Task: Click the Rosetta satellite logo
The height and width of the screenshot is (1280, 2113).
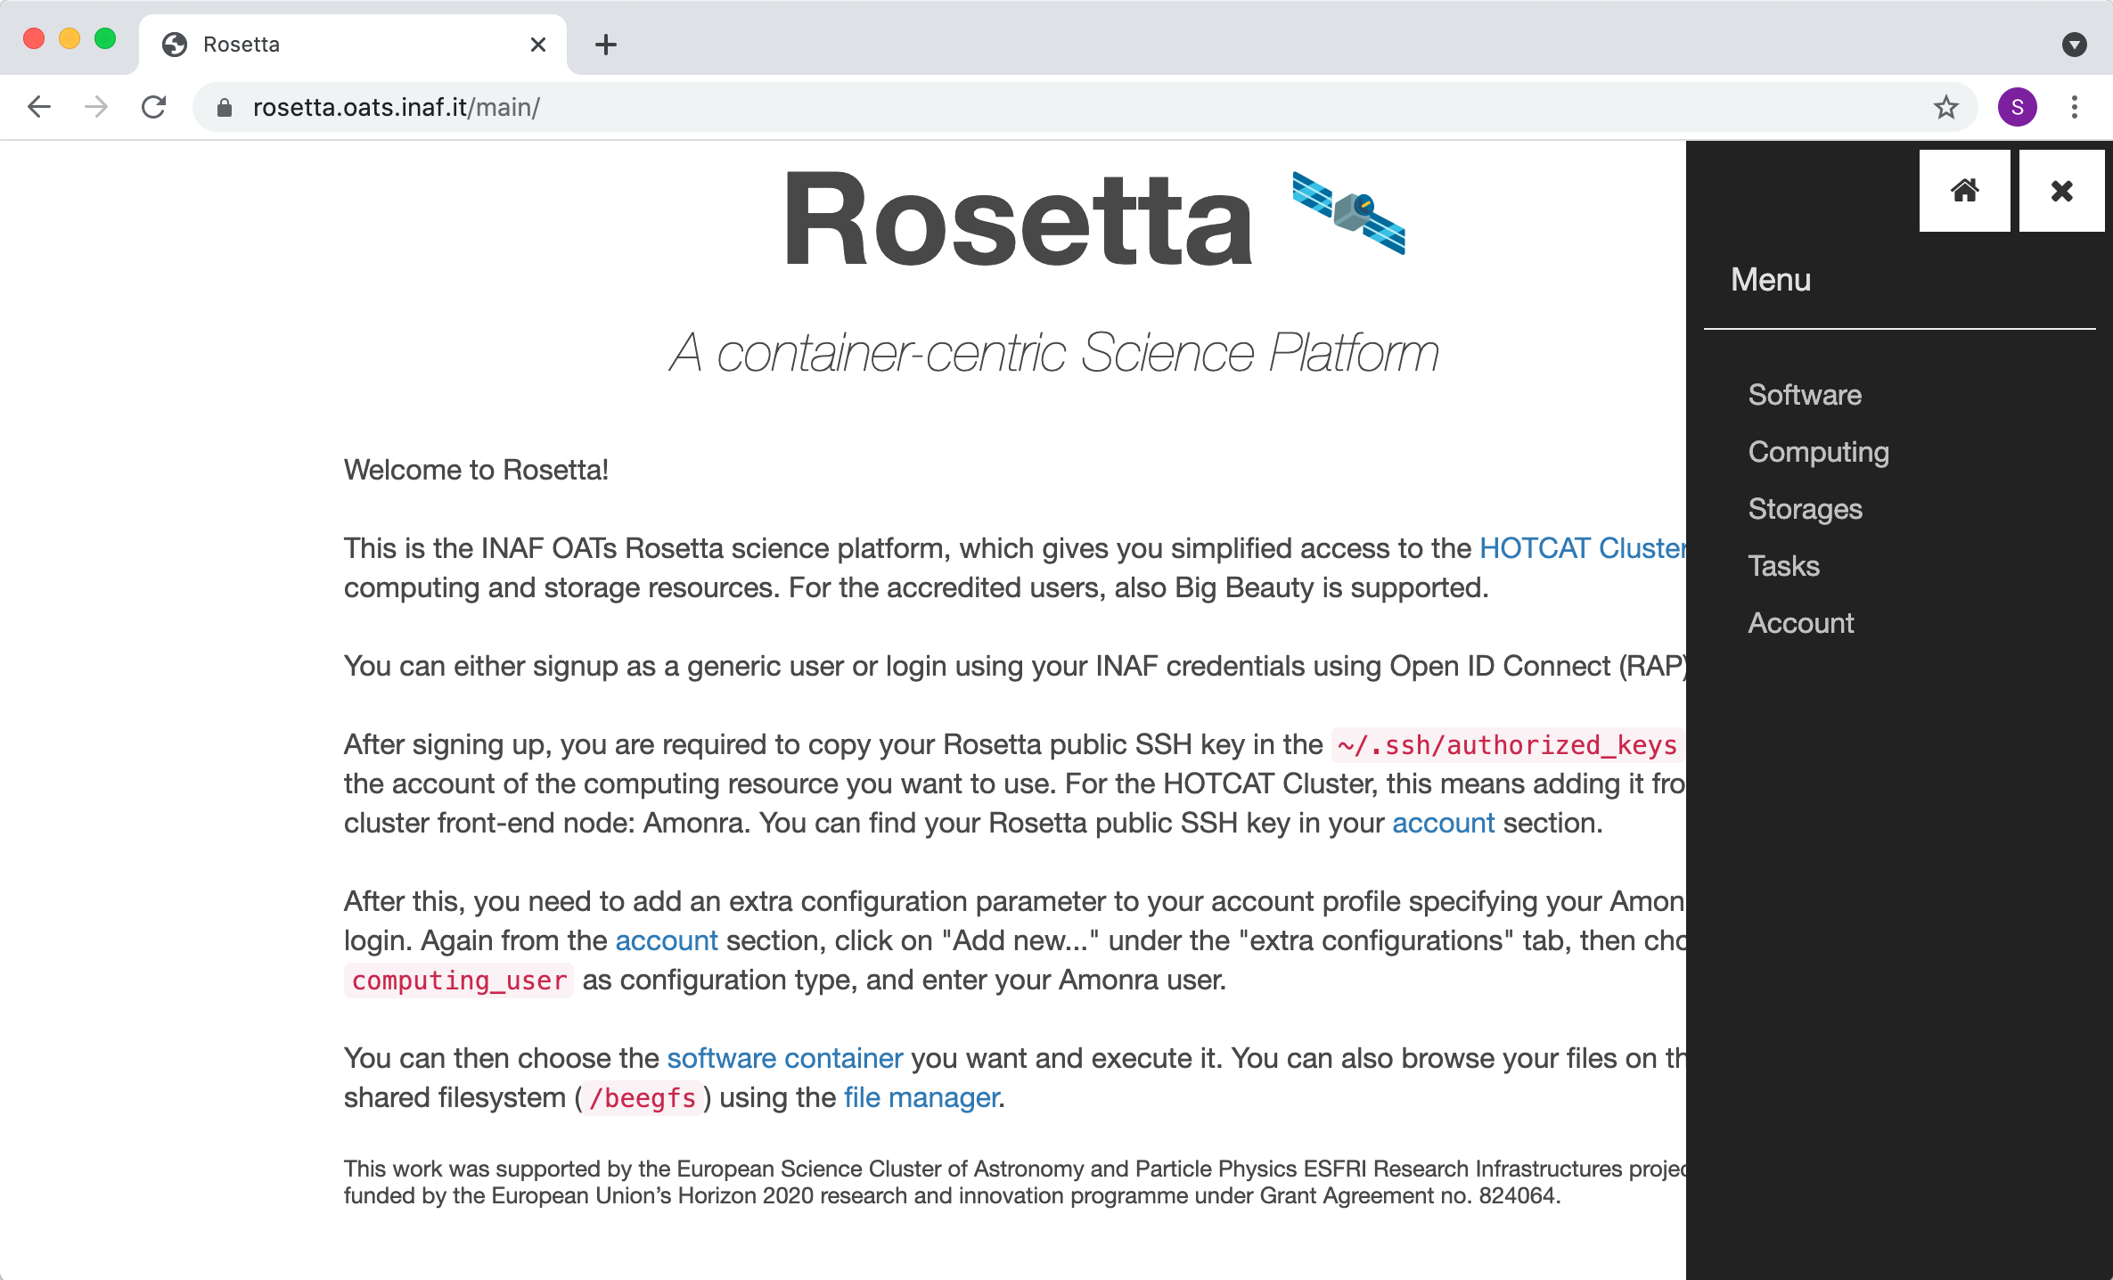Action: pyautogui.click(x=1349, y=213)
